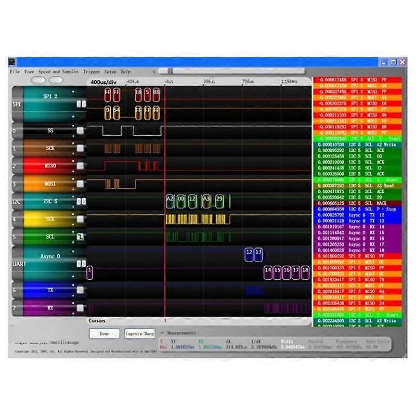This screenshot has width=416, height=416.
Task: Click the horizontal timeline scroll slider at top
Action: pos(170,71)
